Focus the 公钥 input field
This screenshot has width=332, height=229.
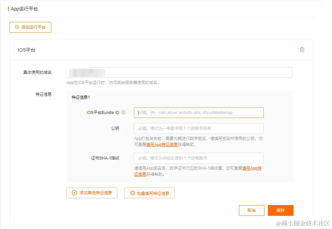pos(199,128)
